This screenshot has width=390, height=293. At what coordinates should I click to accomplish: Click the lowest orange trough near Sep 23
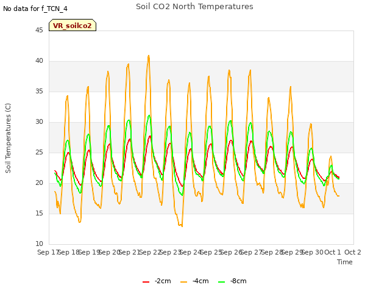(182, 226)
